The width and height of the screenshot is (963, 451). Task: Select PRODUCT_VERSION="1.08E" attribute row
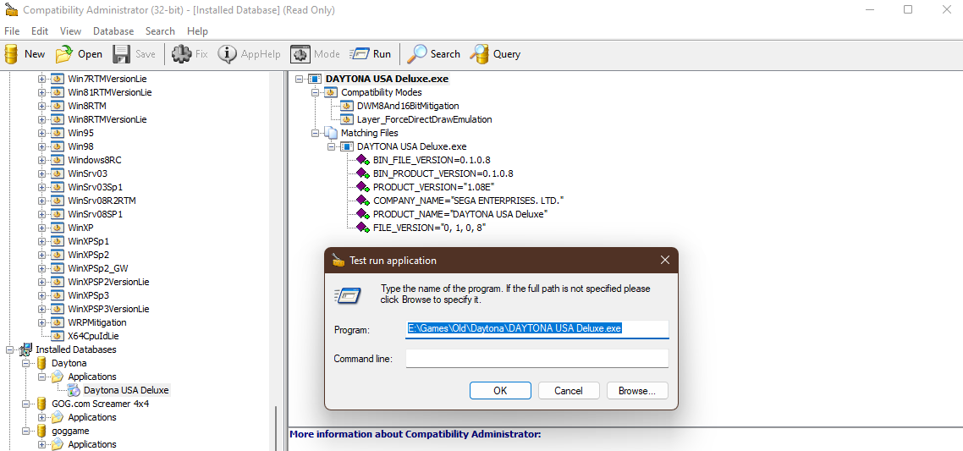[433, 187]
